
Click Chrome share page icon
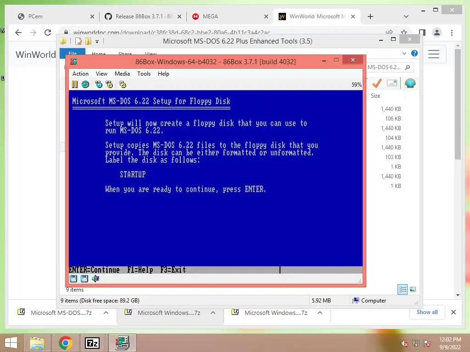(x=389, y=32)
